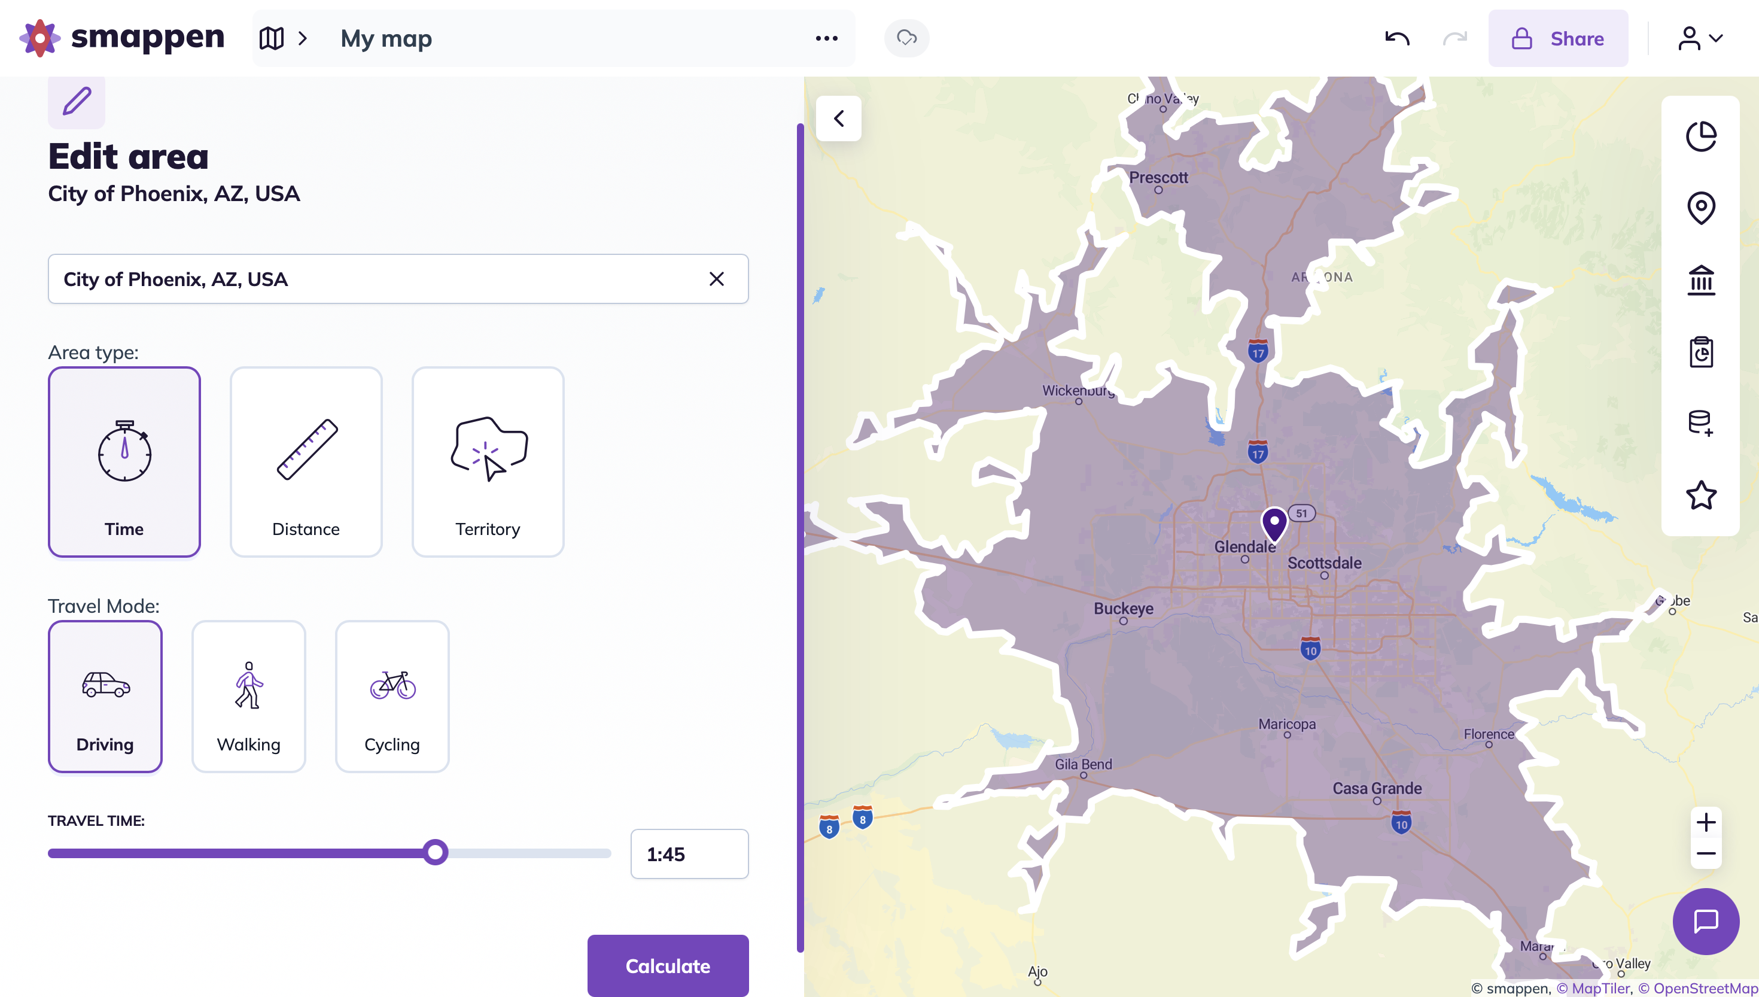Click the map breadcrumb icon

click(272, 38)
